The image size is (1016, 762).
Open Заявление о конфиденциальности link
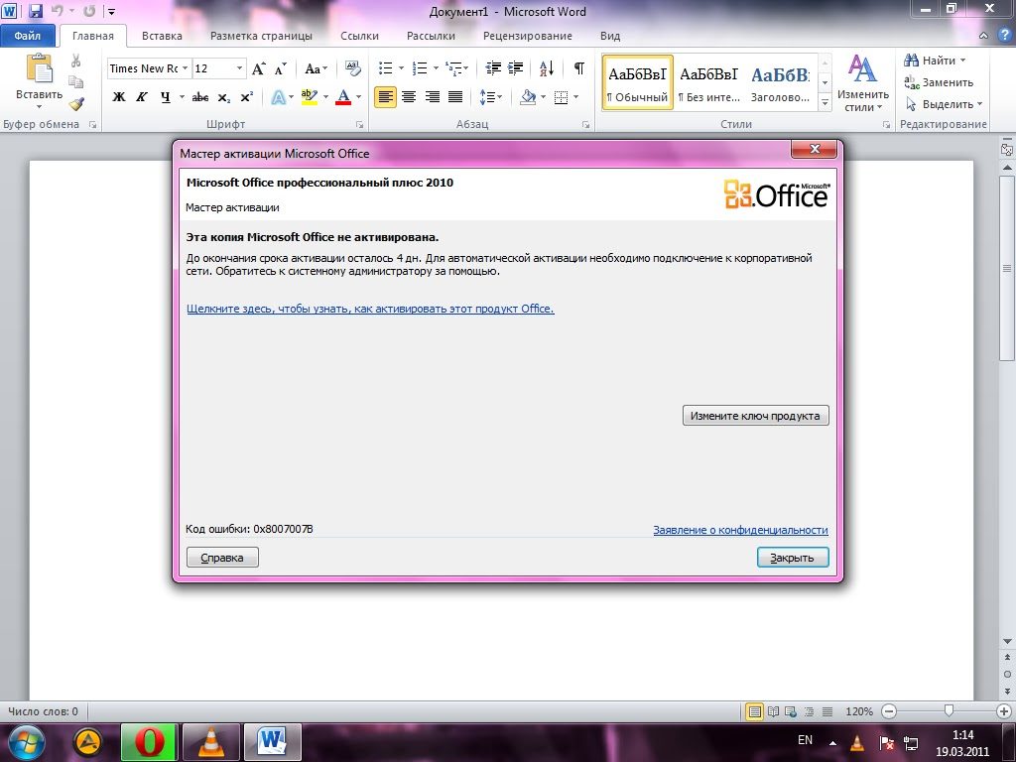740,530
